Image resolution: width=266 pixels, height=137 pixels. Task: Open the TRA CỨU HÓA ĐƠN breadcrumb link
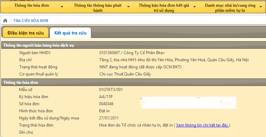(x=31, y=21)
